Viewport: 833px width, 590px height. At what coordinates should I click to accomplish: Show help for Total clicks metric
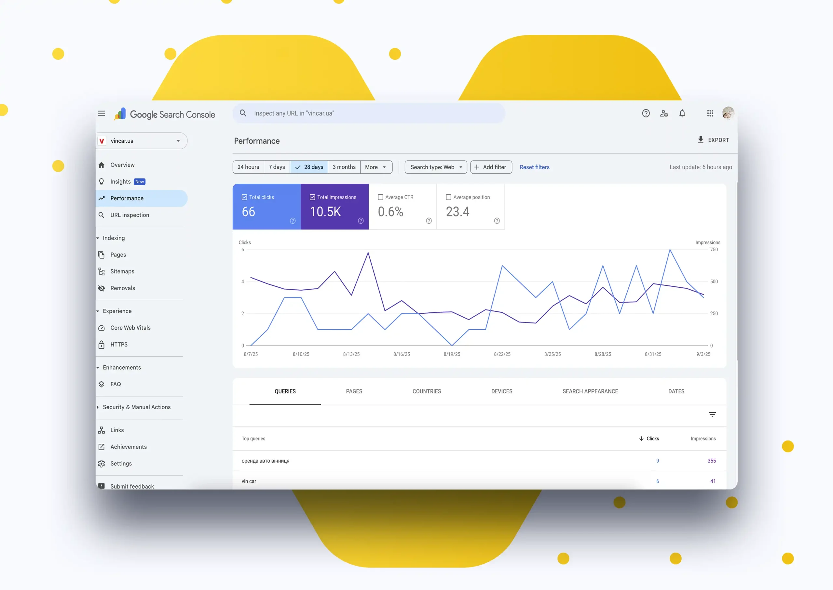293,221
